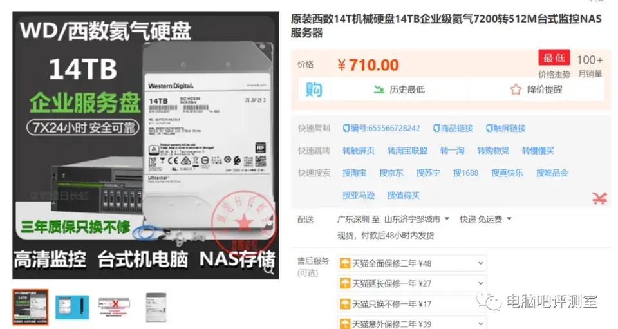Copy the 触屏链接 link
The image size is (618, 329).
coord(506,128)
